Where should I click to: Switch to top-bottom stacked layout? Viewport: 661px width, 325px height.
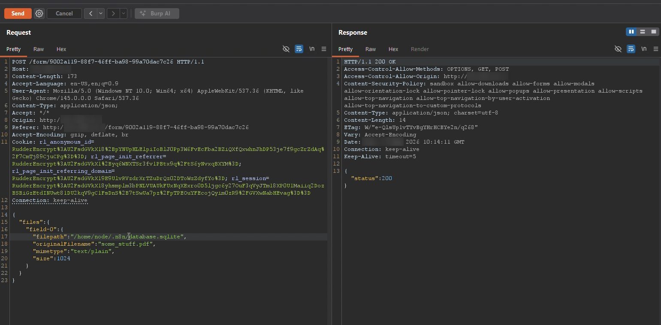click(x=642, y=32)
